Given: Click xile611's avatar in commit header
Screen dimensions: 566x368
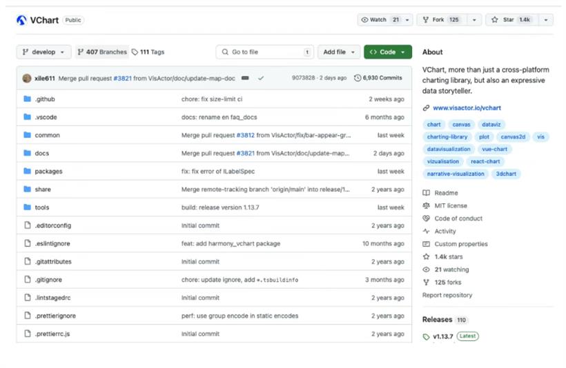Looking at the screenshot, I should [x=27, y=78].
